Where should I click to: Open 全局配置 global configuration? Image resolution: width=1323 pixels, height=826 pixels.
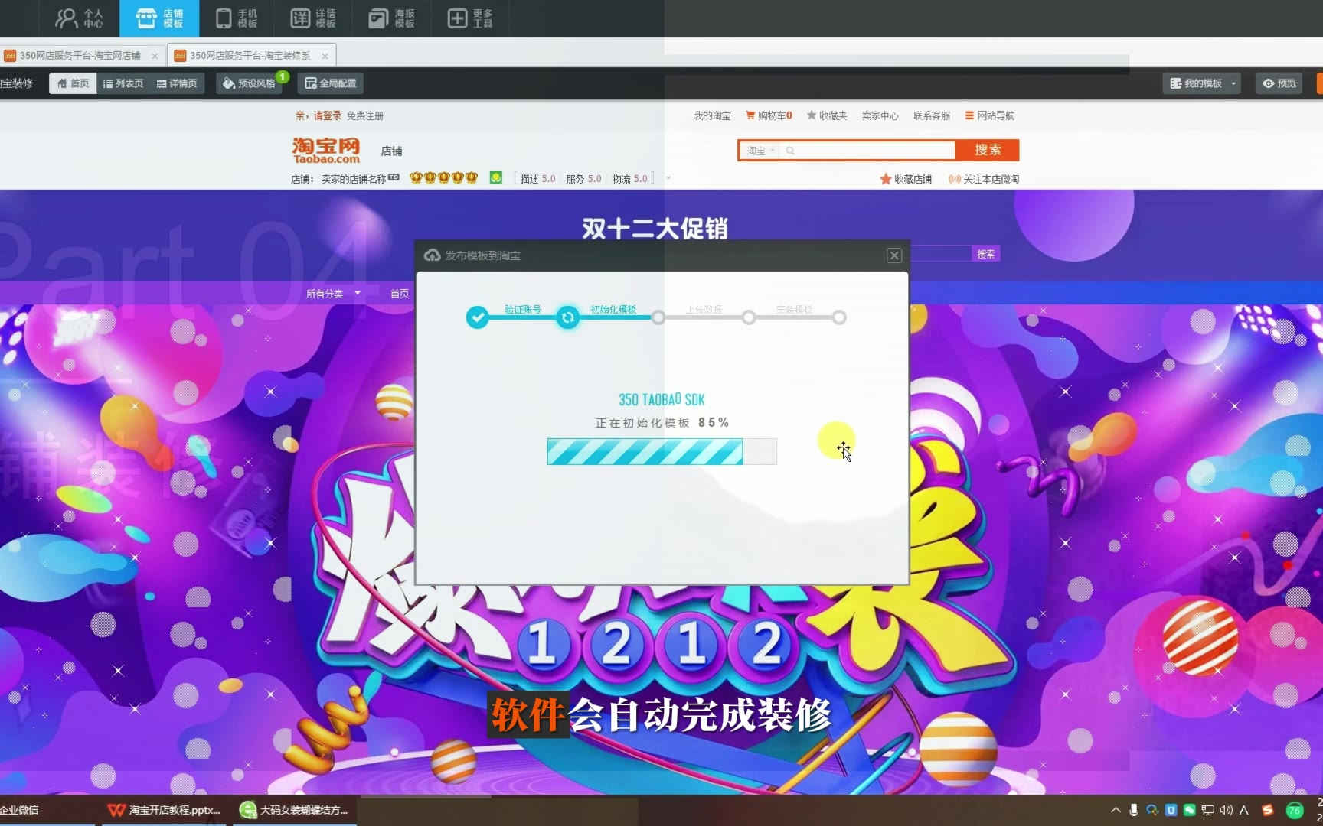pyautogui.click(x=331, y=83)
